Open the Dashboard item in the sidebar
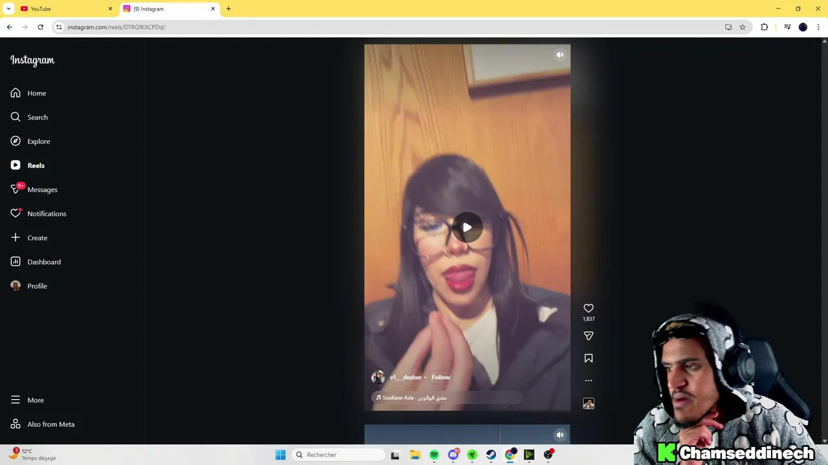Viewport: 828px width, 465px height. point(36,262)
